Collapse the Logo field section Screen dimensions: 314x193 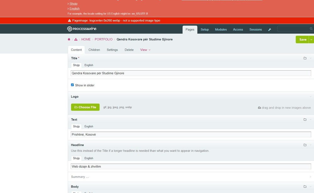coord(188,97)
